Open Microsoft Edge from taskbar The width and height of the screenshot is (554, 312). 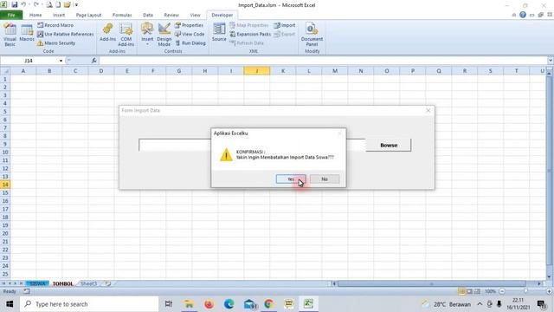(229, 304)
